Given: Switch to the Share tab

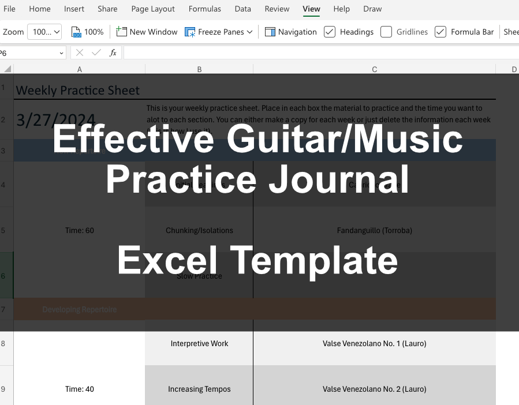Looking at the screenshot, I should click(x=107, y=9).
